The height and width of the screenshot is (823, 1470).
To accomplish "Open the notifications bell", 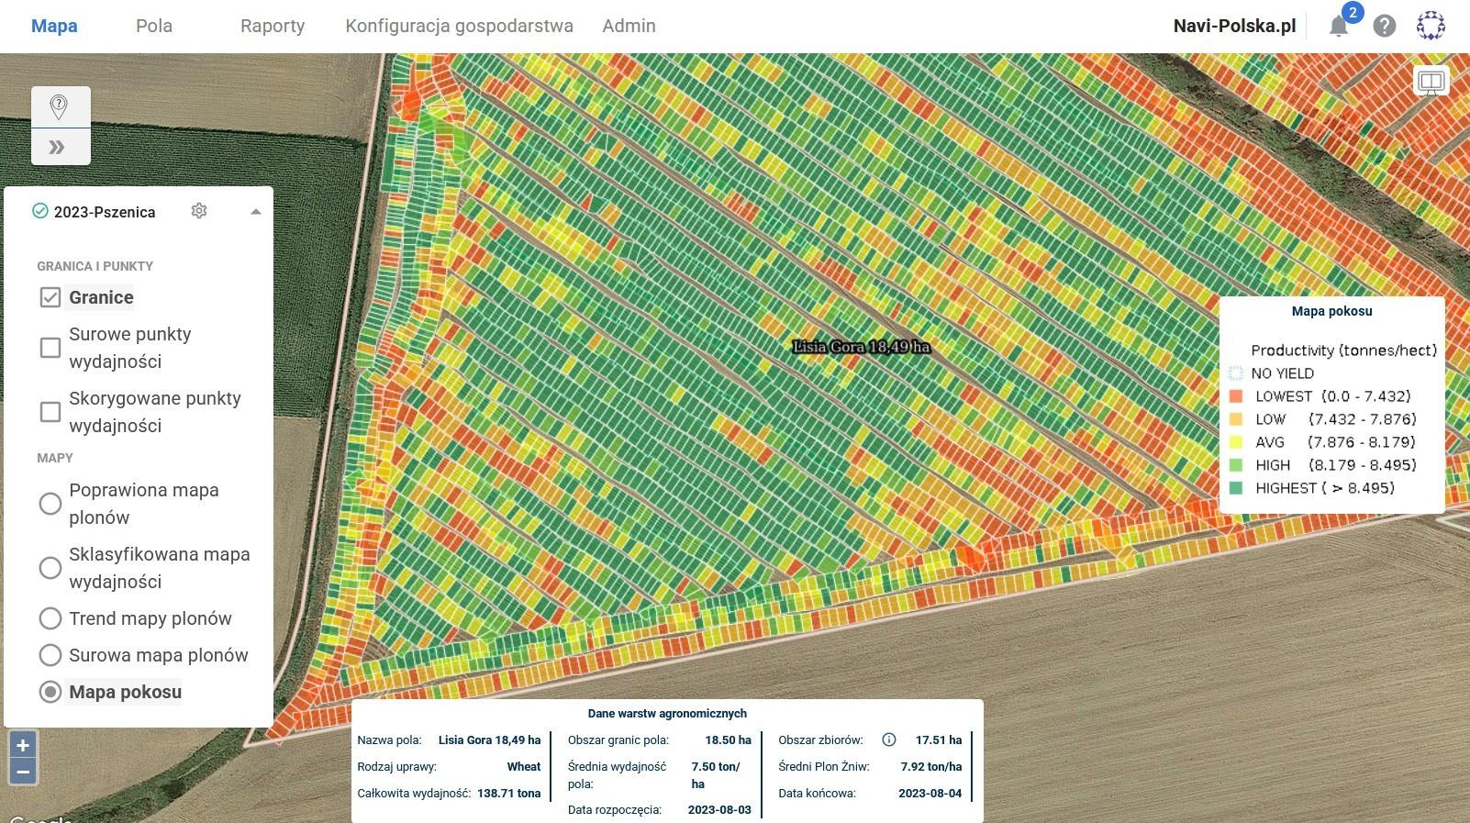I will coord(1339,27).
